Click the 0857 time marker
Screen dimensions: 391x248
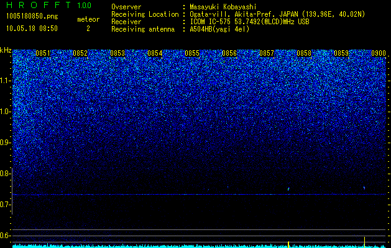[x=267, y=53]
